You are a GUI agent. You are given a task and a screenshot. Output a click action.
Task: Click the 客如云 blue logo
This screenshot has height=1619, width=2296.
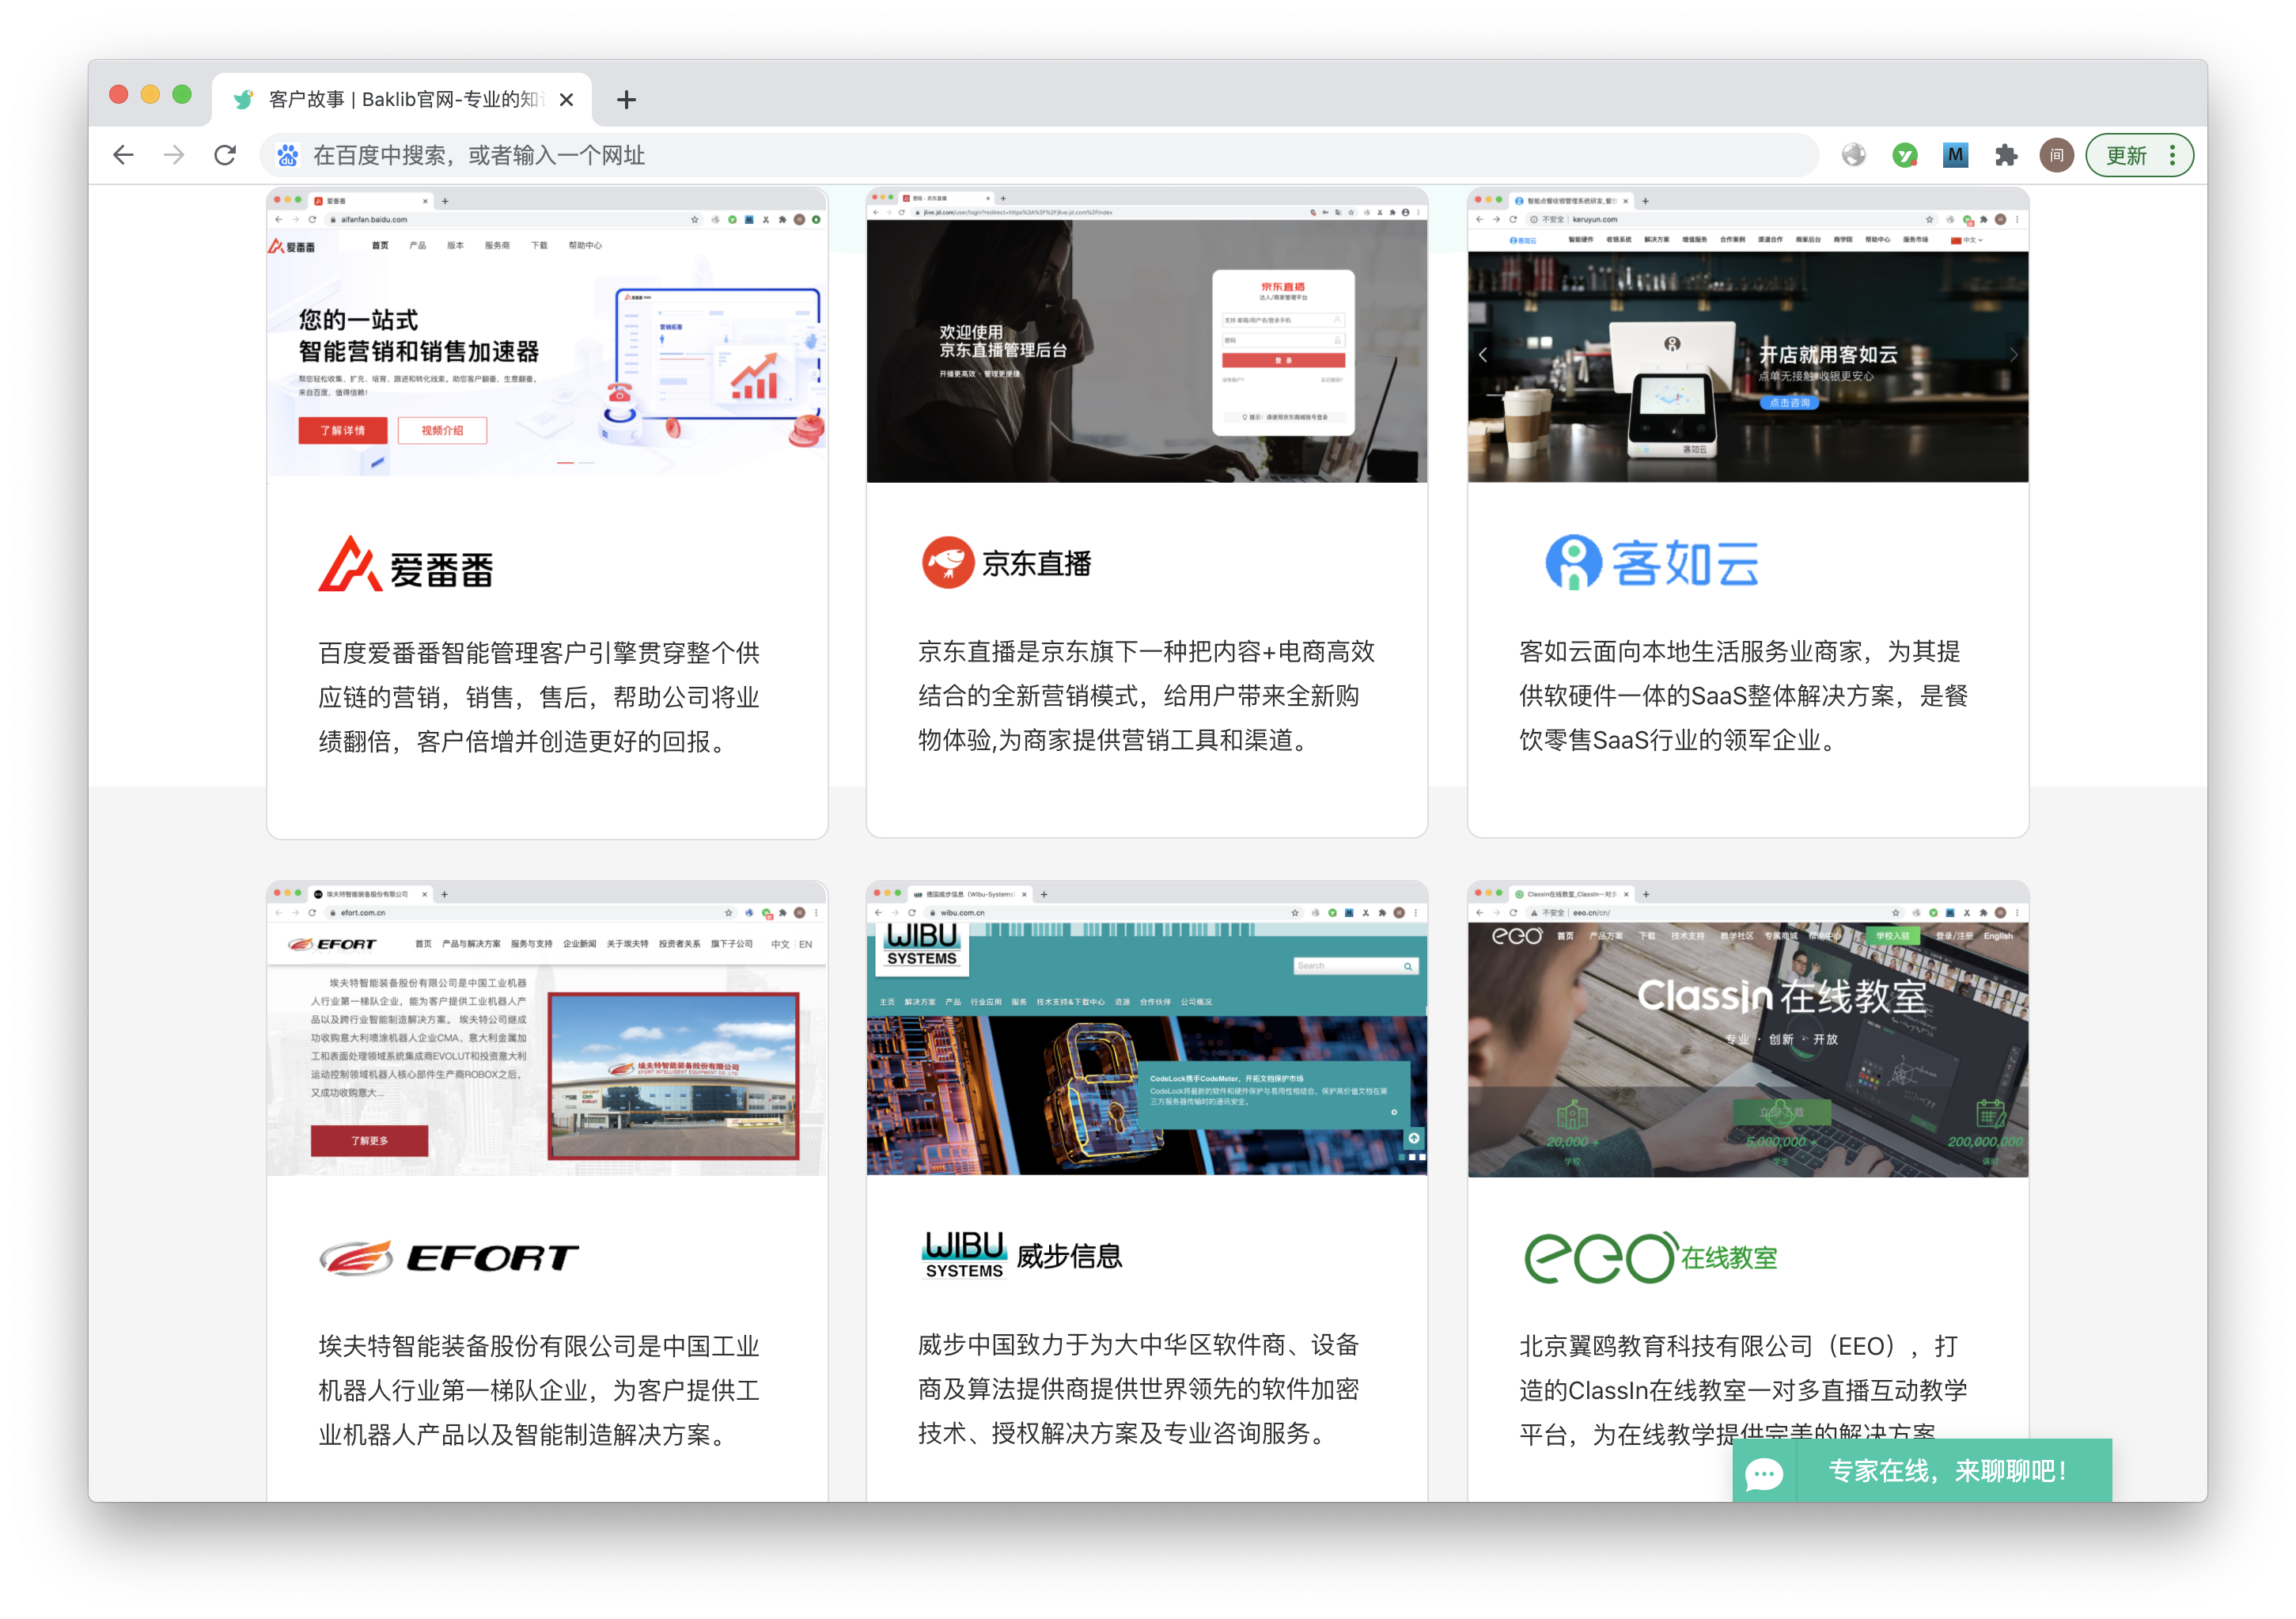1652,563
